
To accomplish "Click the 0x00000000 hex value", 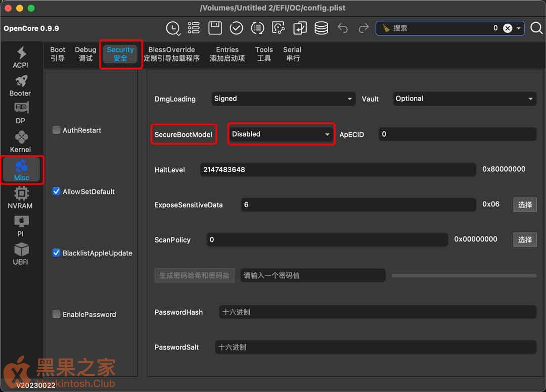I will click(475, 239).
